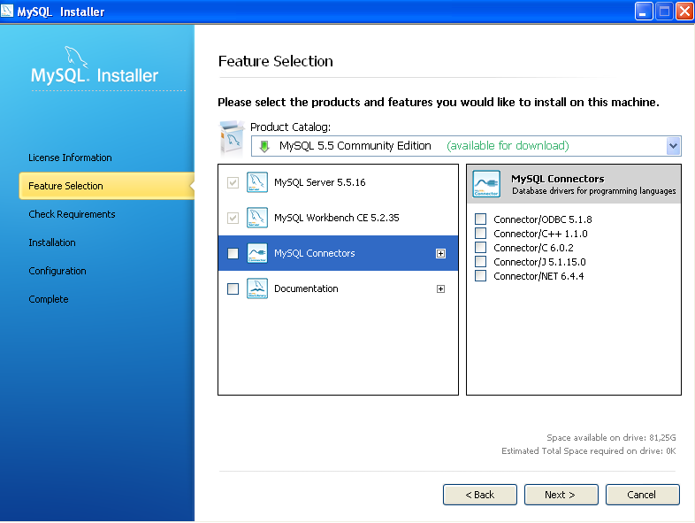Select the Feature Selection step
Viewport: 695px width, 523px height.
pos(106,186)
